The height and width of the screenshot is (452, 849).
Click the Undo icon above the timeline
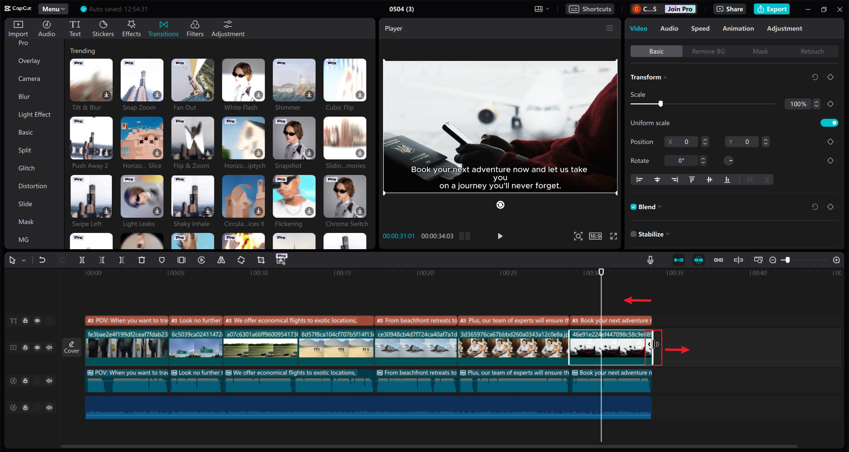tap(42, 260)
